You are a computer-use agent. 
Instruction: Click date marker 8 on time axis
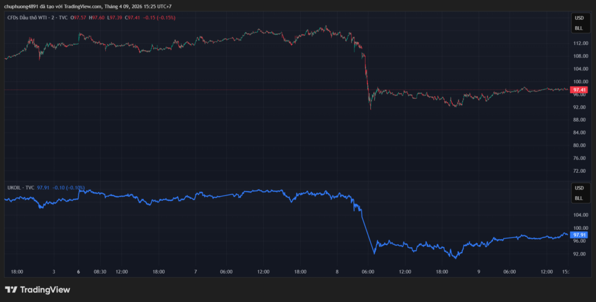point(338,272)
